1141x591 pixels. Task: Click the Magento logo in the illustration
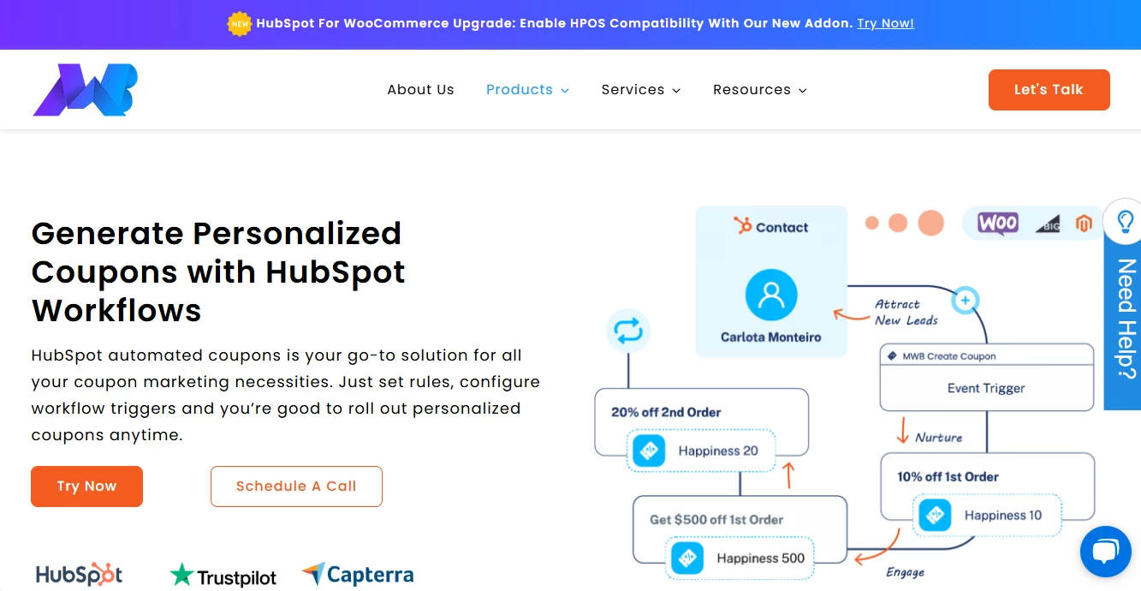click(x=1085, y=224)
